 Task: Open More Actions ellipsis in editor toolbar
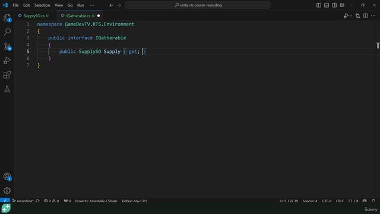(373, 16)
